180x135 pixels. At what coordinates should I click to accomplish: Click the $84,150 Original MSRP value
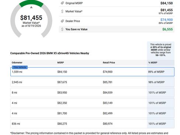[x=166, y=3]
